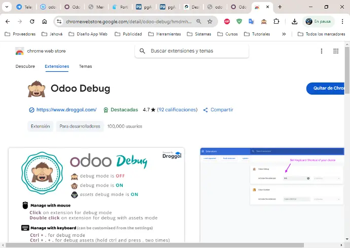Open the Diseño App Web bookmark folder

coord(88,34)
